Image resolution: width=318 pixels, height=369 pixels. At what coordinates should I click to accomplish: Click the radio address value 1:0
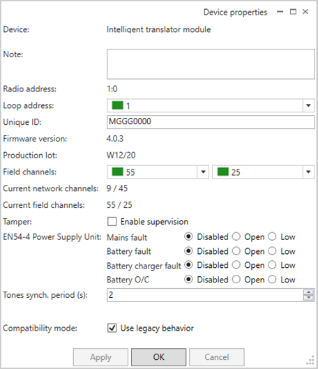pos(112,89)
